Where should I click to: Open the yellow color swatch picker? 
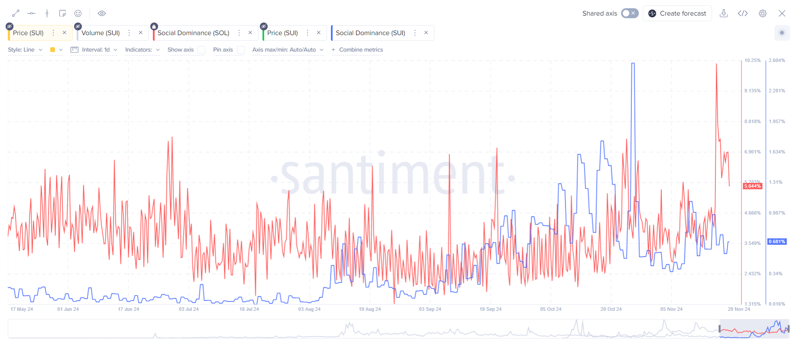53,50
